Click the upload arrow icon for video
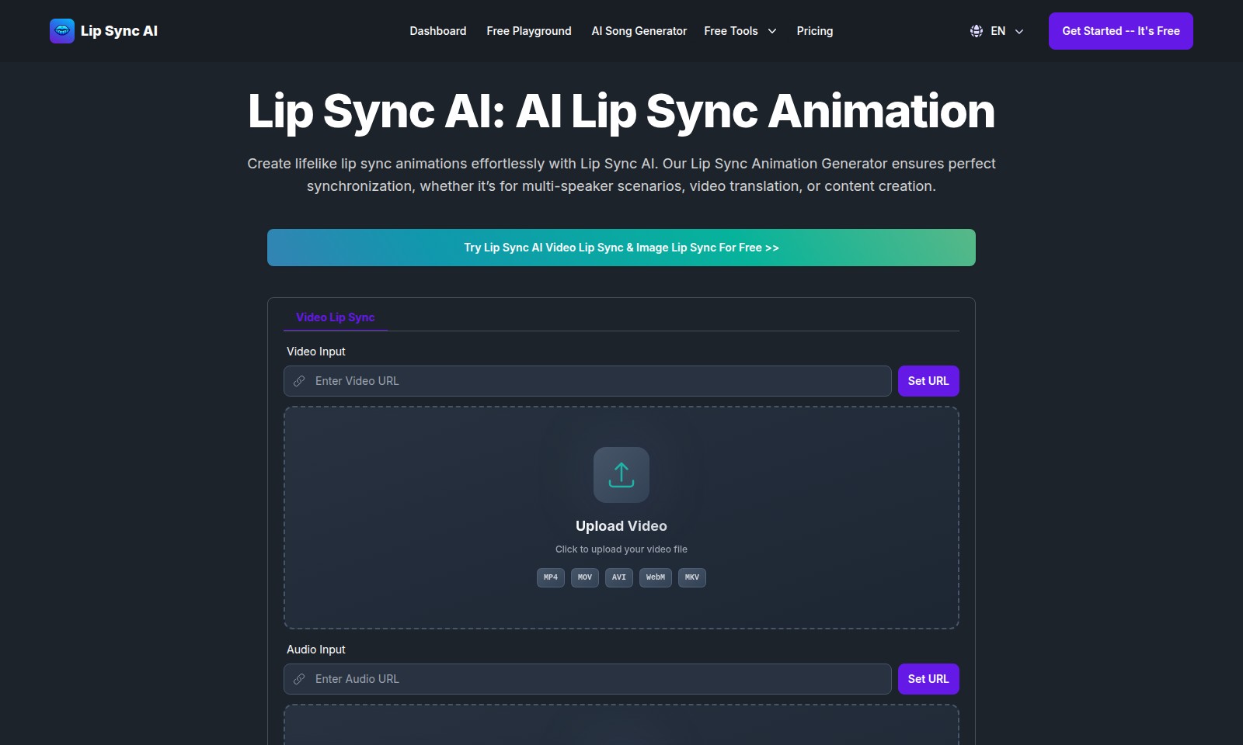The image size is (1243, 745). (x=621, y=475)
